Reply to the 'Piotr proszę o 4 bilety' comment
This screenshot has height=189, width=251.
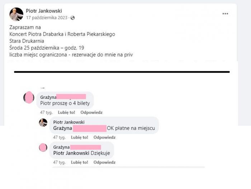[91, 112]
